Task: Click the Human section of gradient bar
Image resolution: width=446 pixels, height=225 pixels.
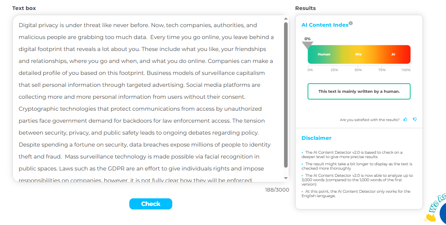Action: click(x=324, y=54)
